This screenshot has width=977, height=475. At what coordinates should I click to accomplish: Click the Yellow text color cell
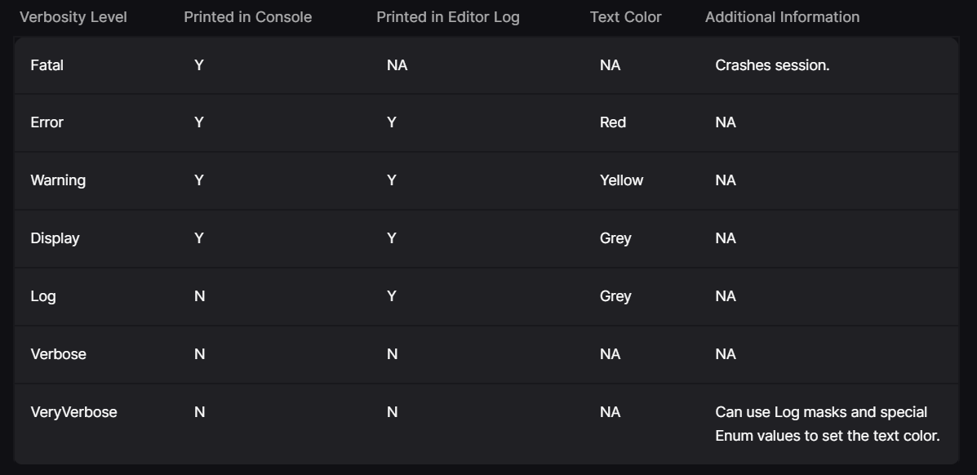[x=621, y=180]
